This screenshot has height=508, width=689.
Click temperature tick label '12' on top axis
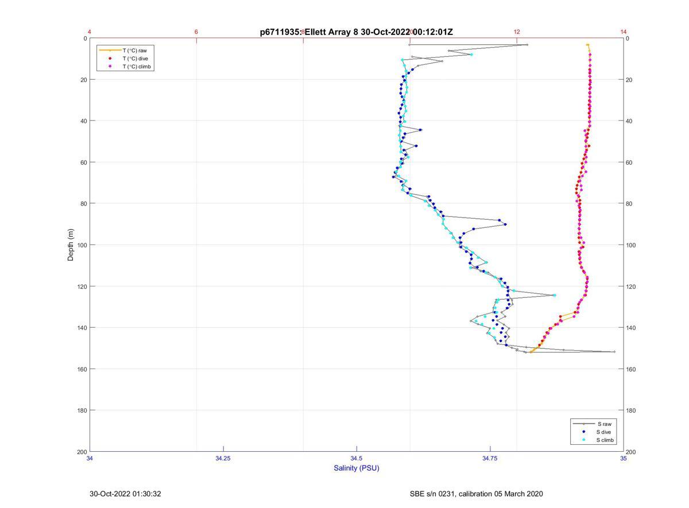click(x=517, y=32)
